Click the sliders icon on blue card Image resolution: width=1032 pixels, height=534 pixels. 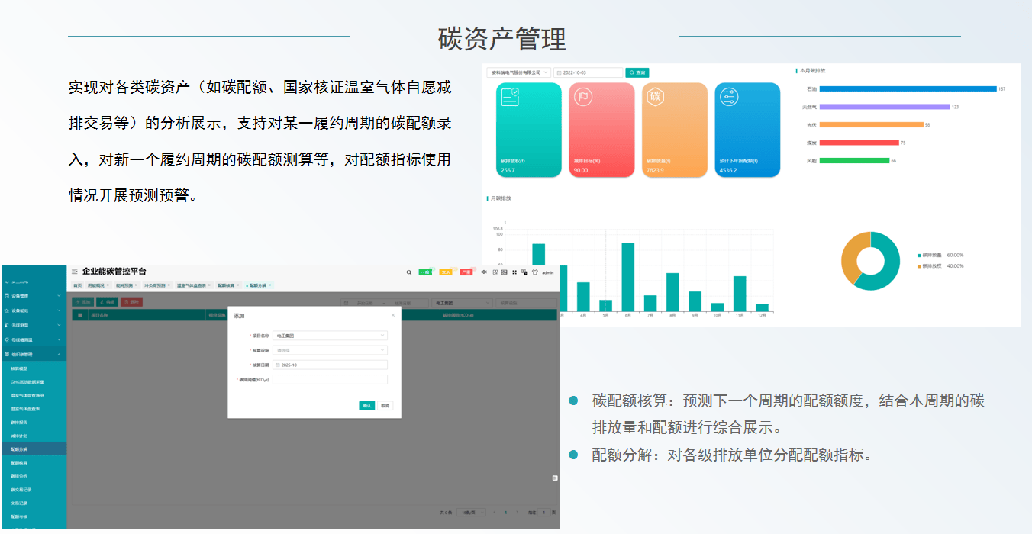point(727,97)
